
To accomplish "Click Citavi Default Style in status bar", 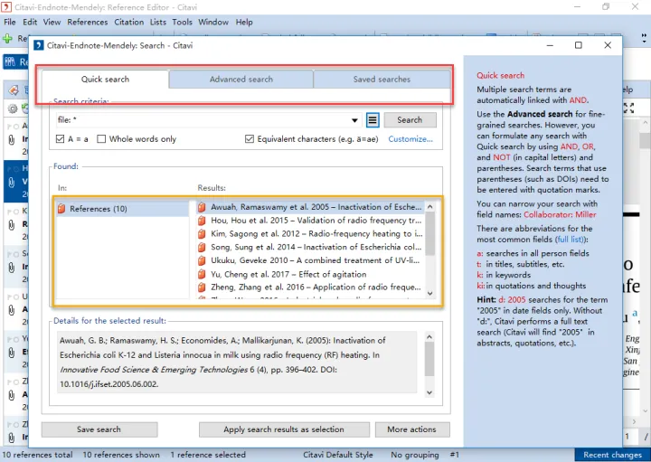I will tap(338, 455).
